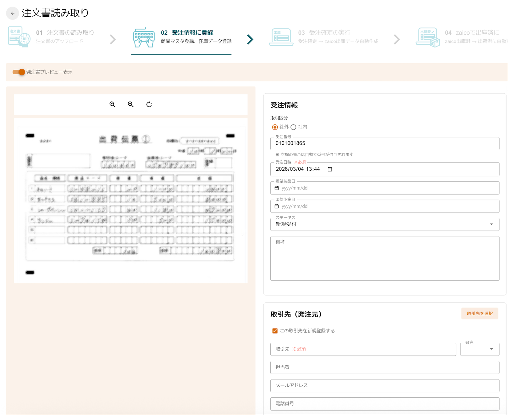This screenshot has width=508, height=415.
Task: Click the dark chevron after step 02
Action: point(250,39)
